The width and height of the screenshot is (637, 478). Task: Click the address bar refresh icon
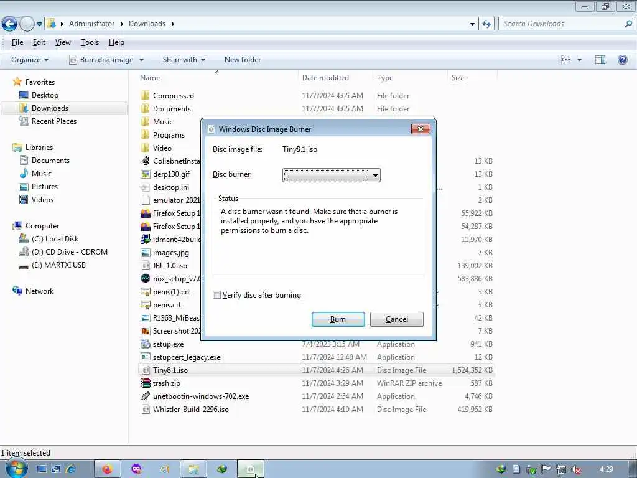486,24
